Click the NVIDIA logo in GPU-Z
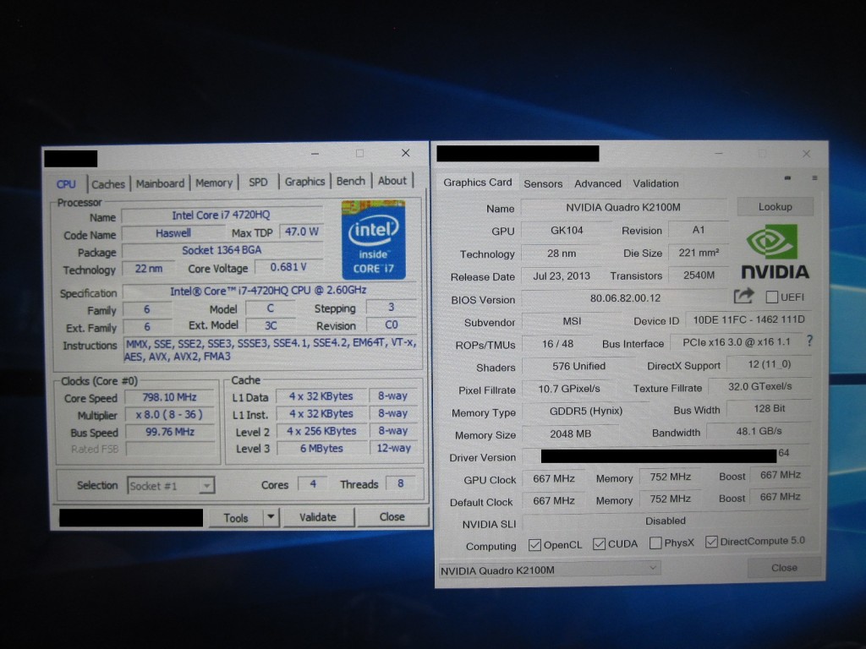 775,252
